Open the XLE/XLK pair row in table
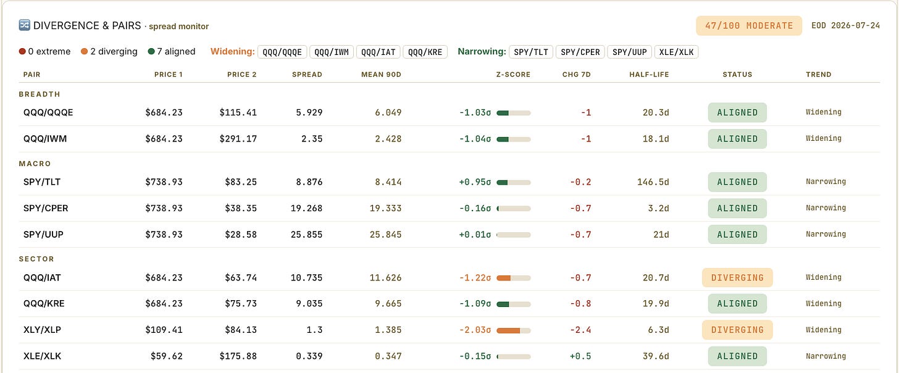This screenshot has width=899, height=373. coord(449,356)
